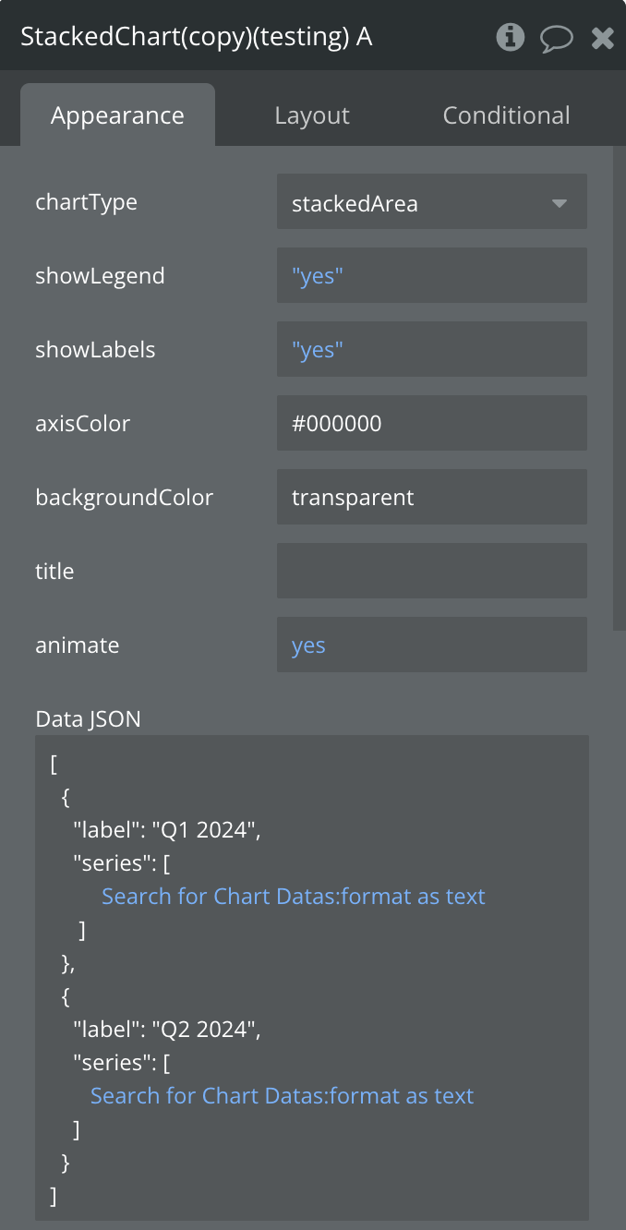Viewport: 626px width, 1230px height.
Task: Click the chartType dropdown arrow
Action: pos(560,203)
